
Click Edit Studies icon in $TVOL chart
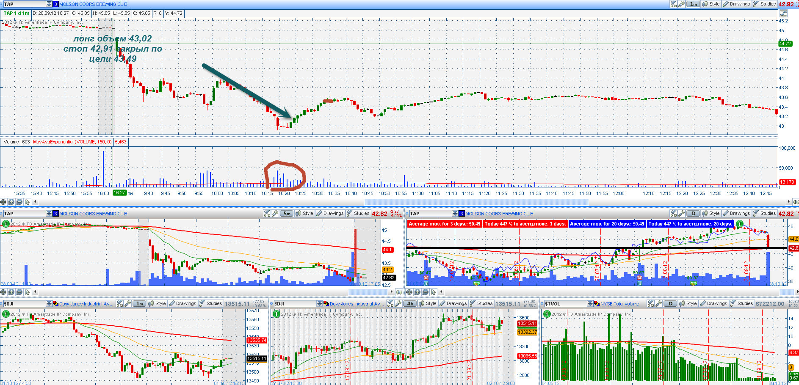click(x=651, y=303)
